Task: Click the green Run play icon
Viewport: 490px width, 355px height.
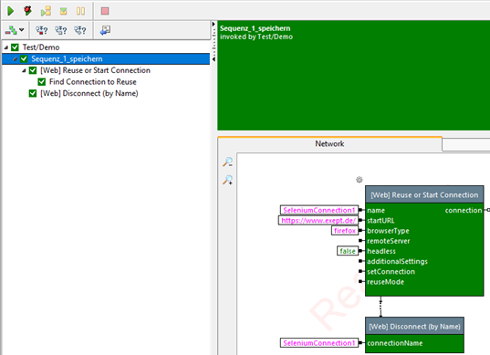Action: point(10,11)
